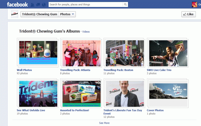Click the SWU Live Cake Trio link

coord(159,70)
